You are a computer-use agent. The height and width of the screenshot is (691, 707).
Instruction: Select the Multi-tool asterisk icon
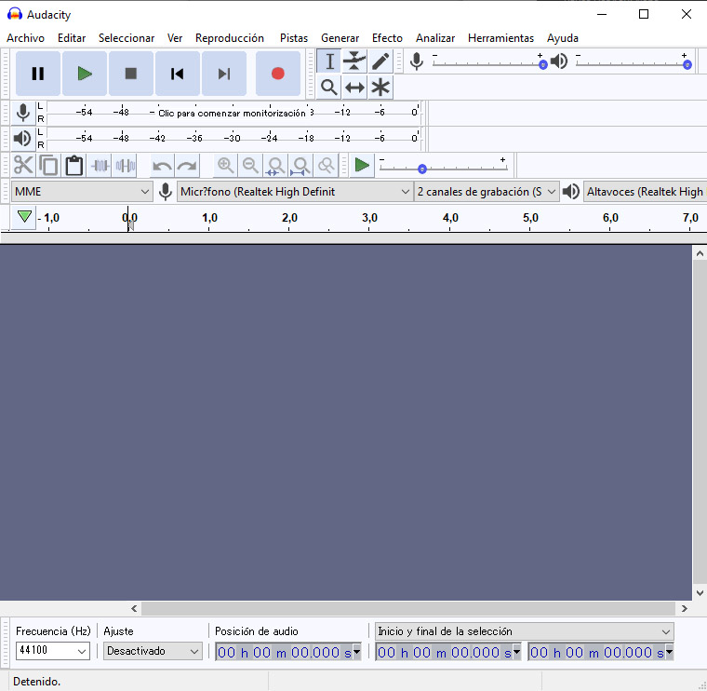pos(380,88)
